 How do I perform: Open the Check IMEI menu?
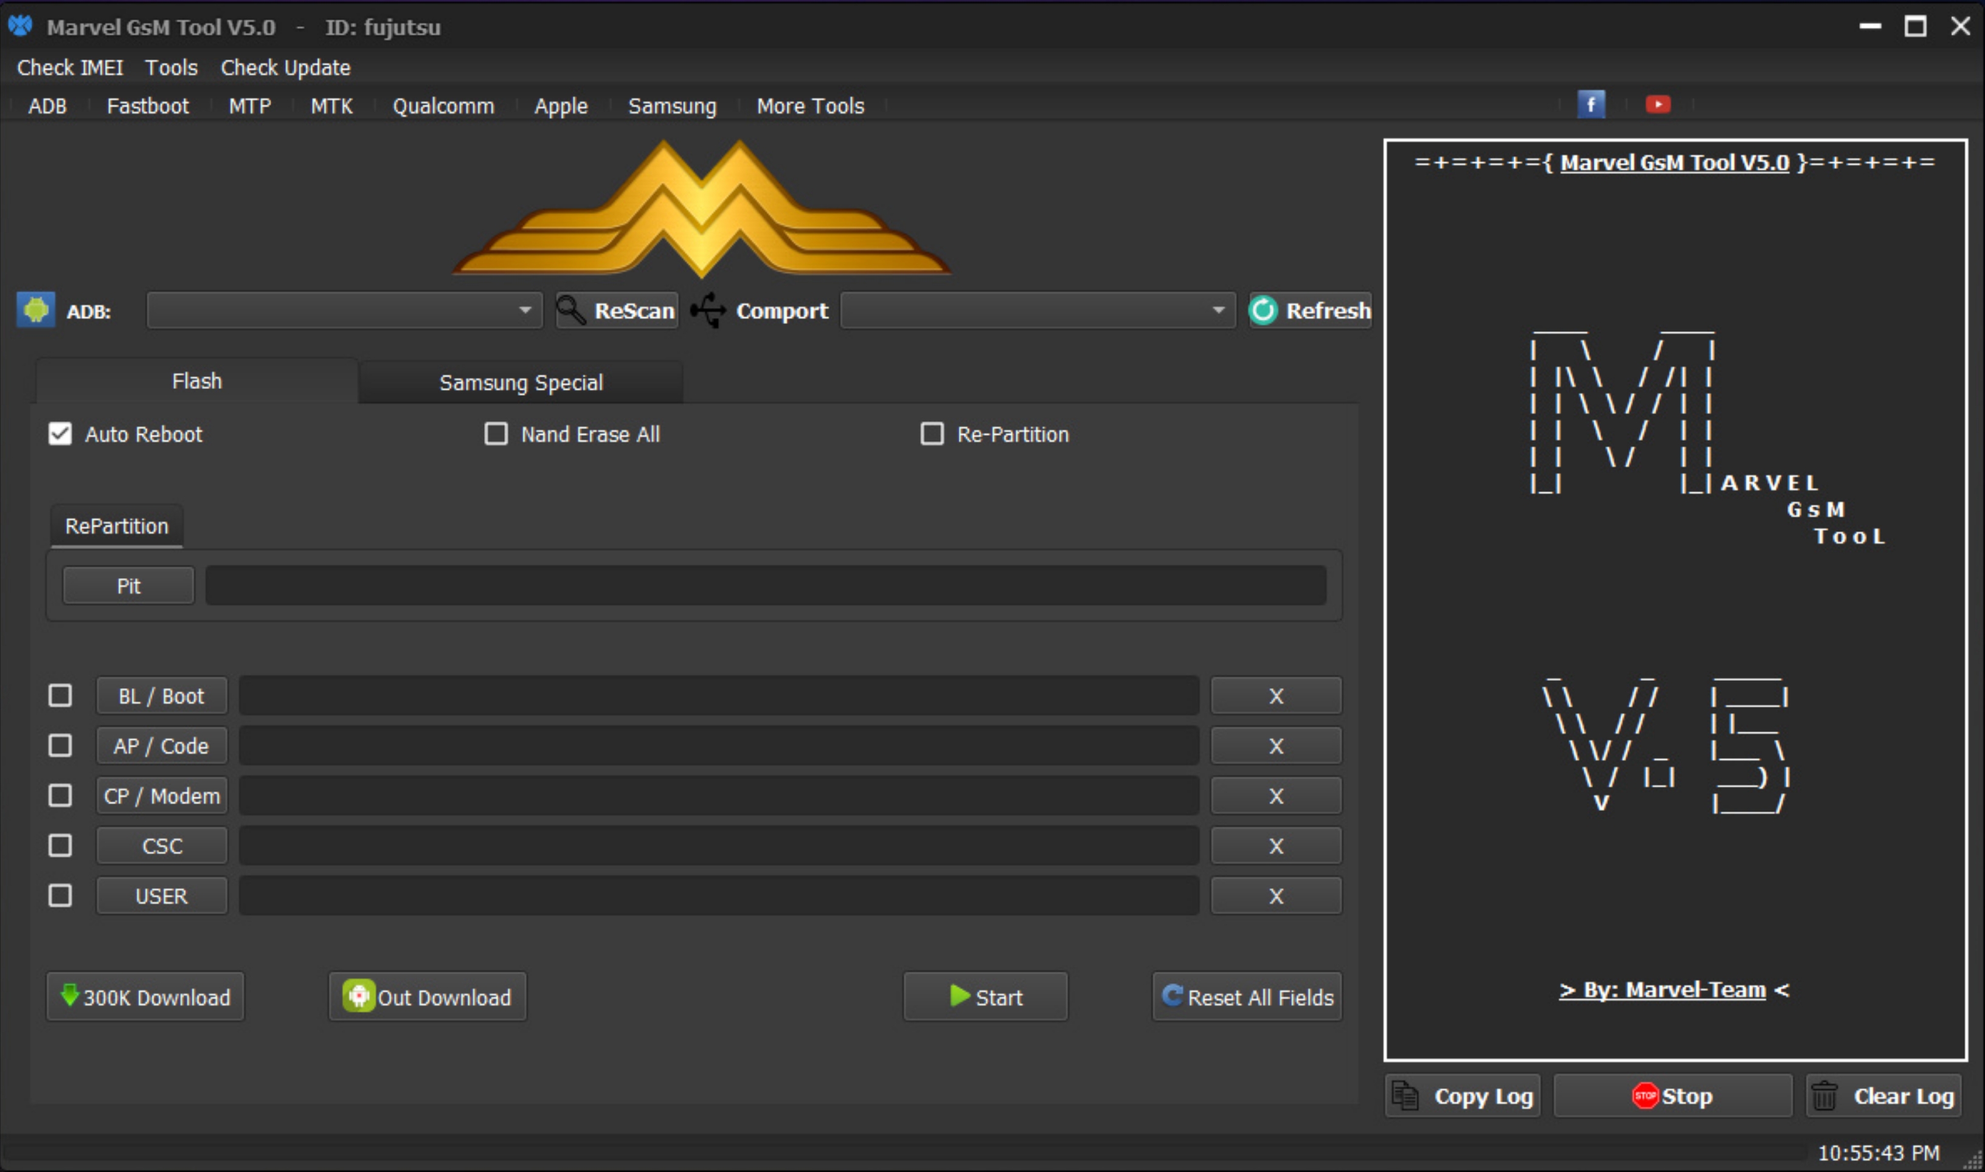coord(69,68)
